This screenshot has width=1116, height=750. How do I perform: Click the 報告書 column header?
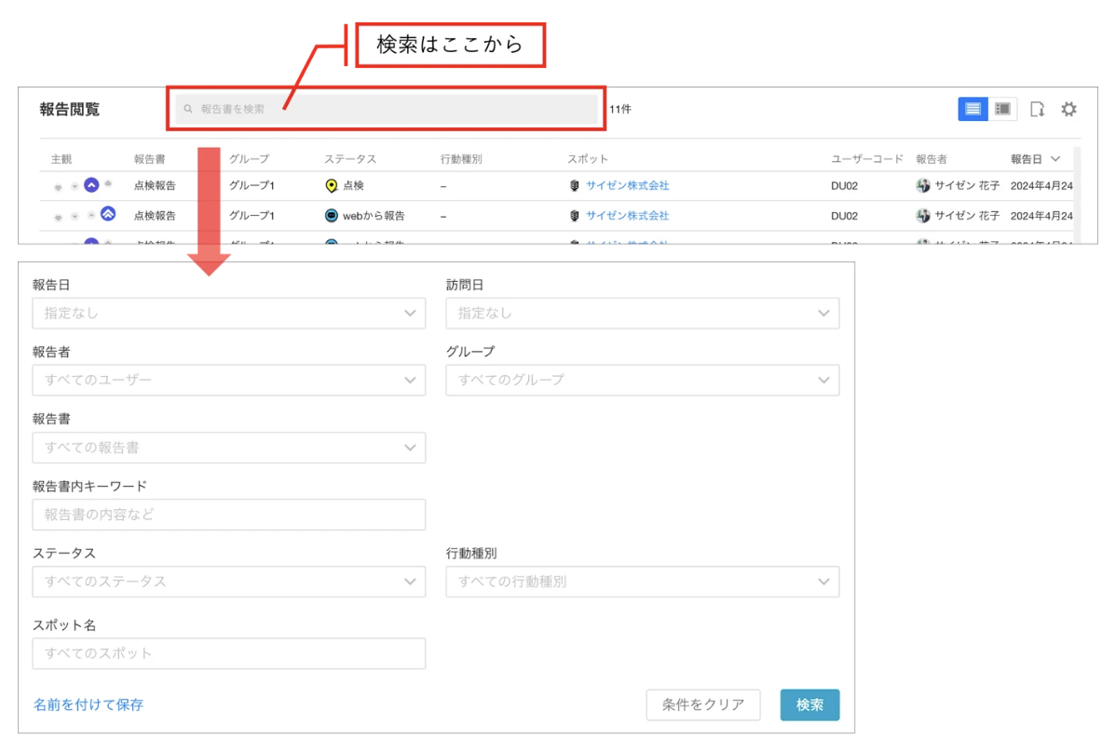point(149,159)
